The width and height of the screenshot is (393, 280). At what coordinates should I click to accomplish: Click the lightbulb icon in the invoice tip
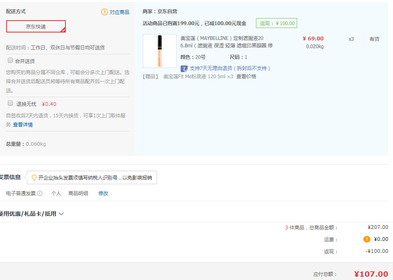35,177
